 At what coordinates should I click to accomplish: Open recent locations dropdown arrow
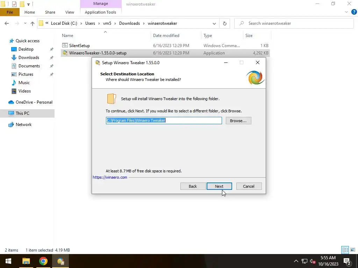click(x=25, y=23)
